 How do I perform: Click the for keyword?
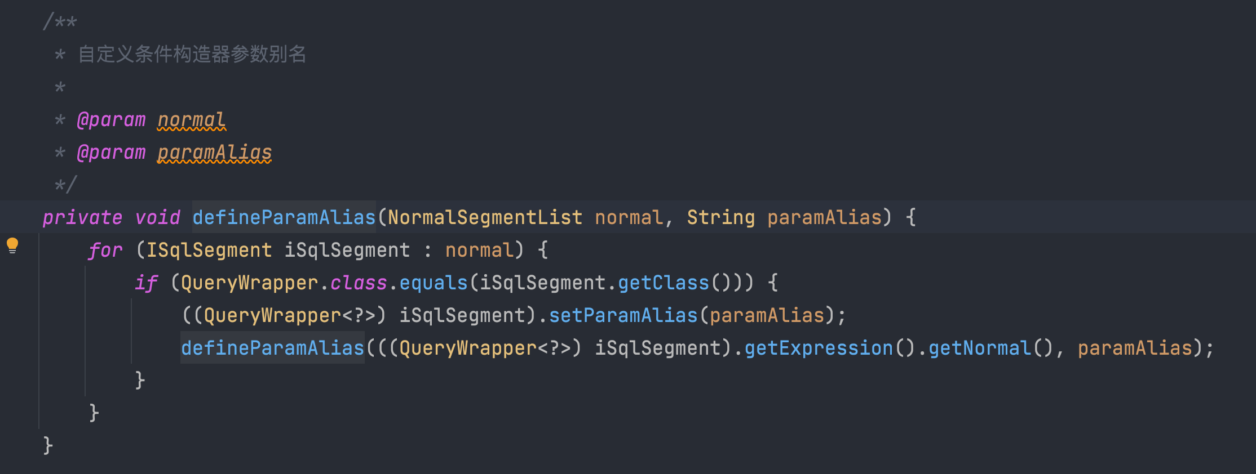click(105, 250)
